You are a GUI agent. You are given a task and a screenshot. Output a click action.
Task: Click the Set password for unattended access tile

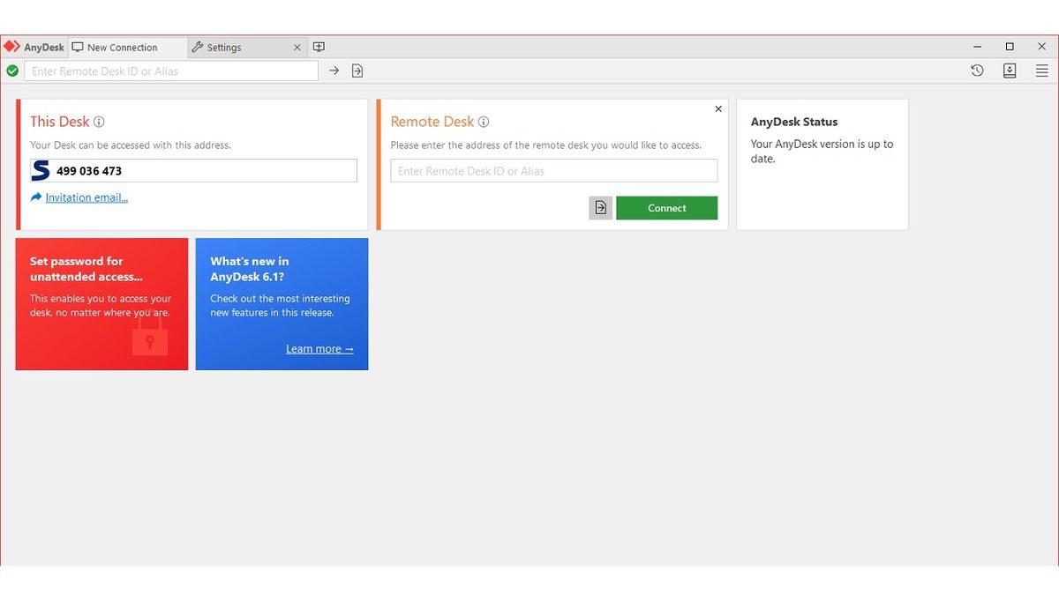(x=101, y=304)
